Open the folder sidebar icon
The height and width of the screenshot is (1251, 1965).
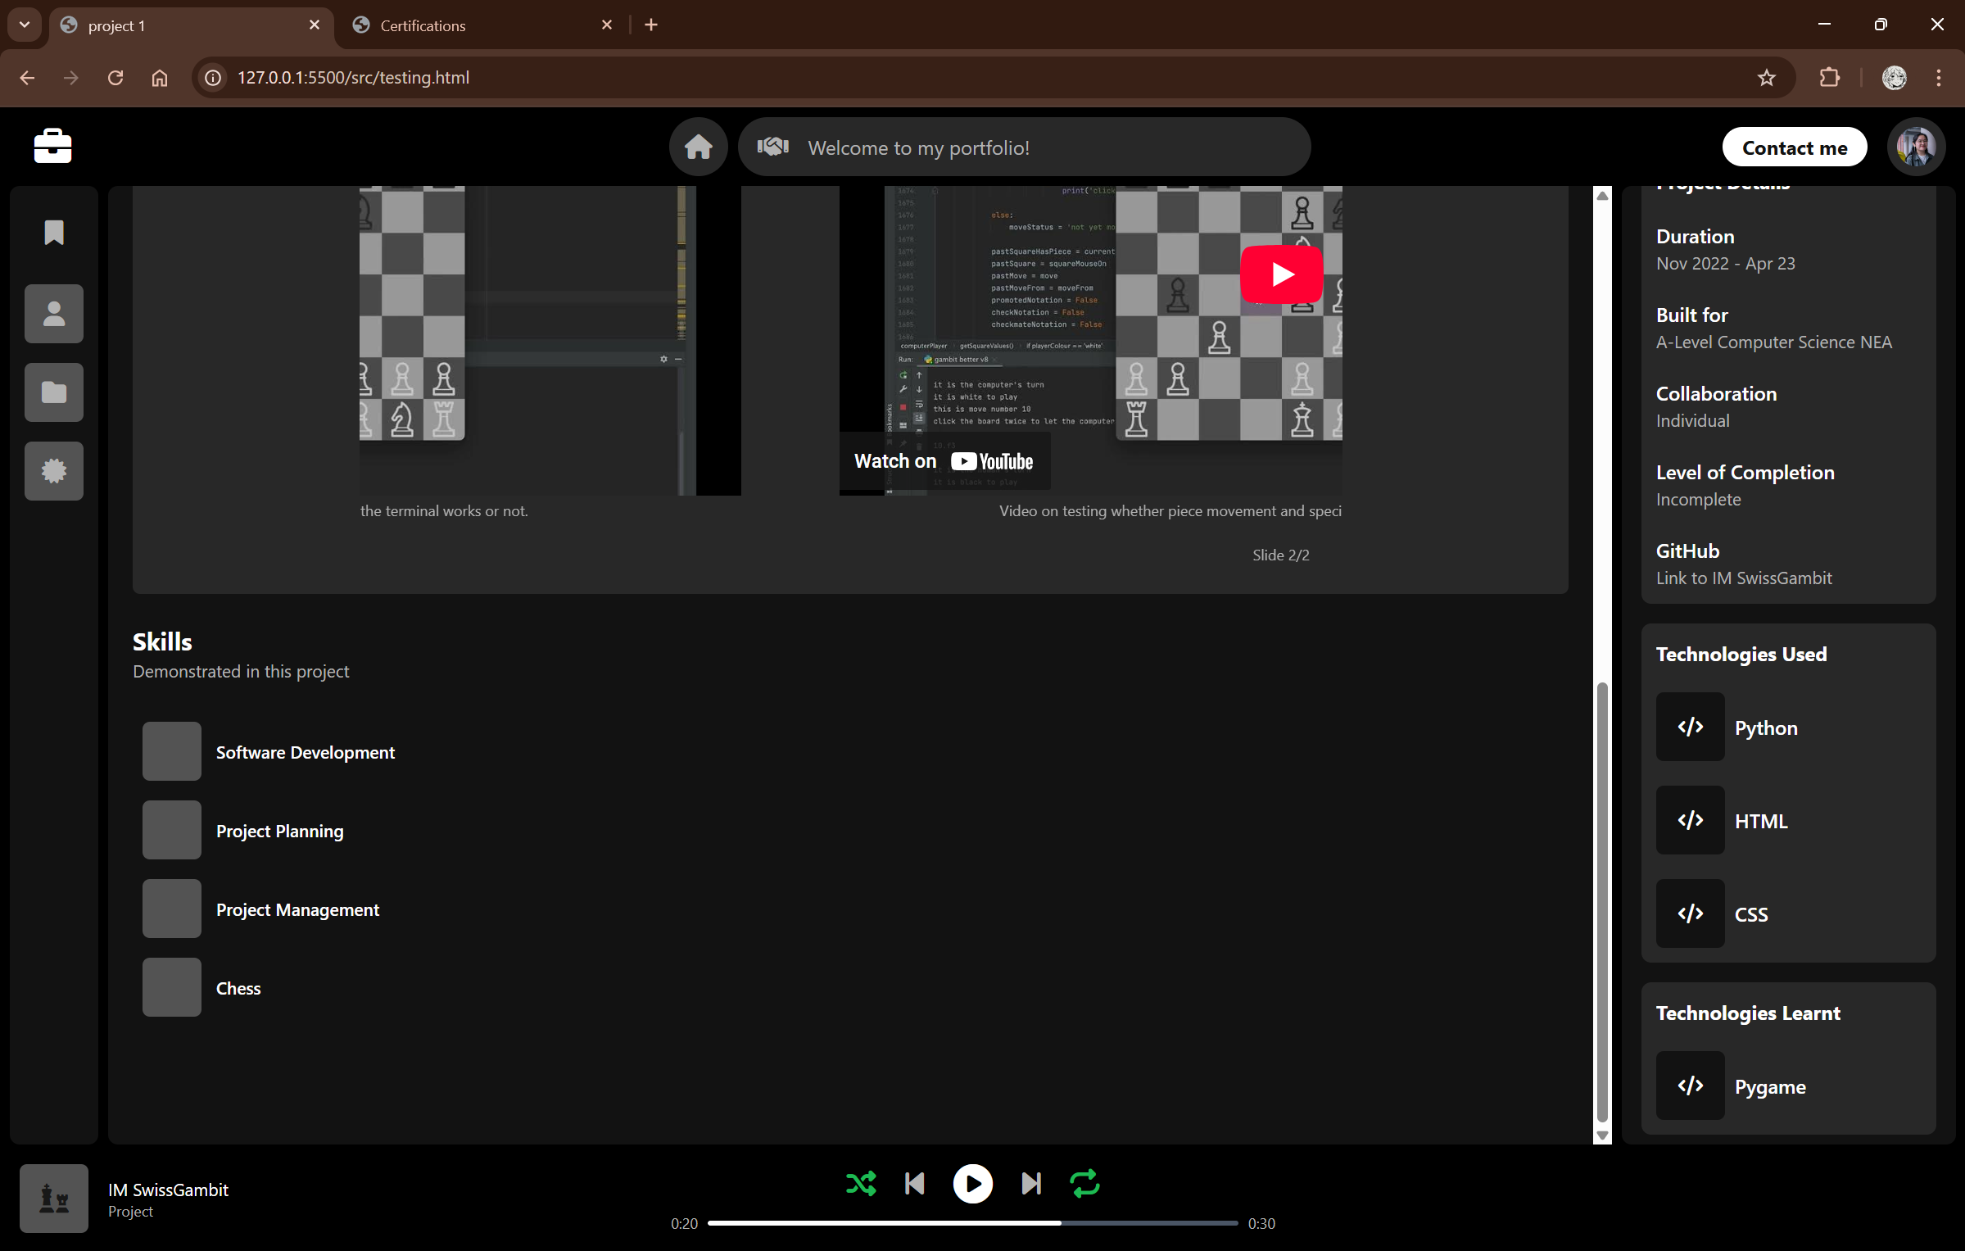coord(54,392)
